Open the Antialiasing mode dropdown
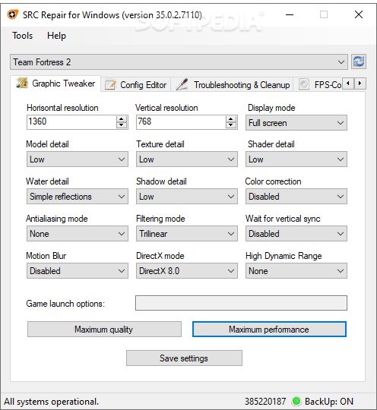 tap(78, 234)
